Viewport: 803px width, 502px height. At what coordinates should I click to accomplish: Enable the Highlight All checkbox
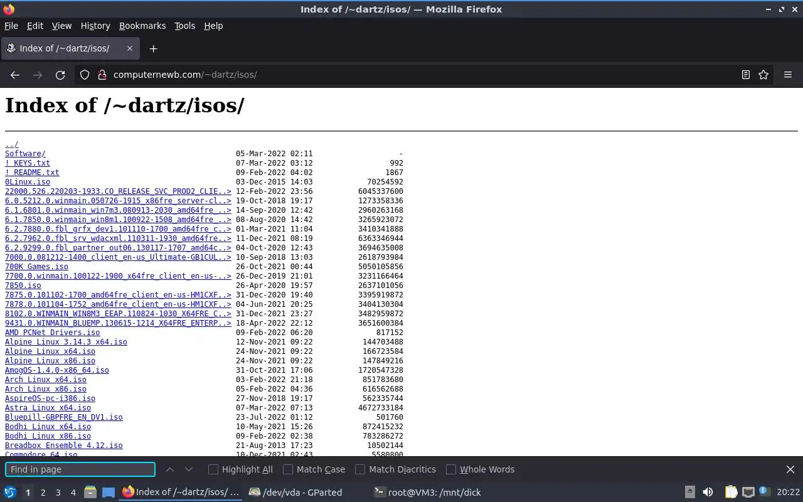pos(213,469)
